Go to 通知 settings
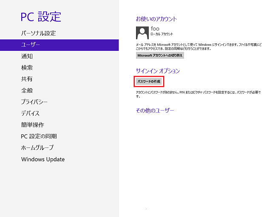Viewport: 272px width, 217px height. (27, 56)
